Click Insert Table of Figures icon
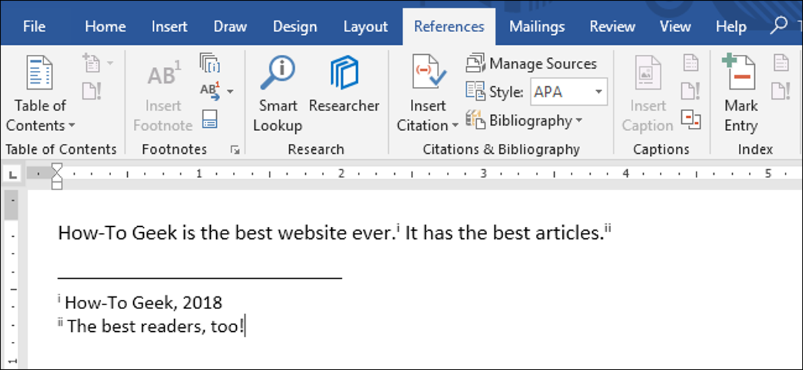803x370 pixels. pyautogui.click(x=691, y=64)
